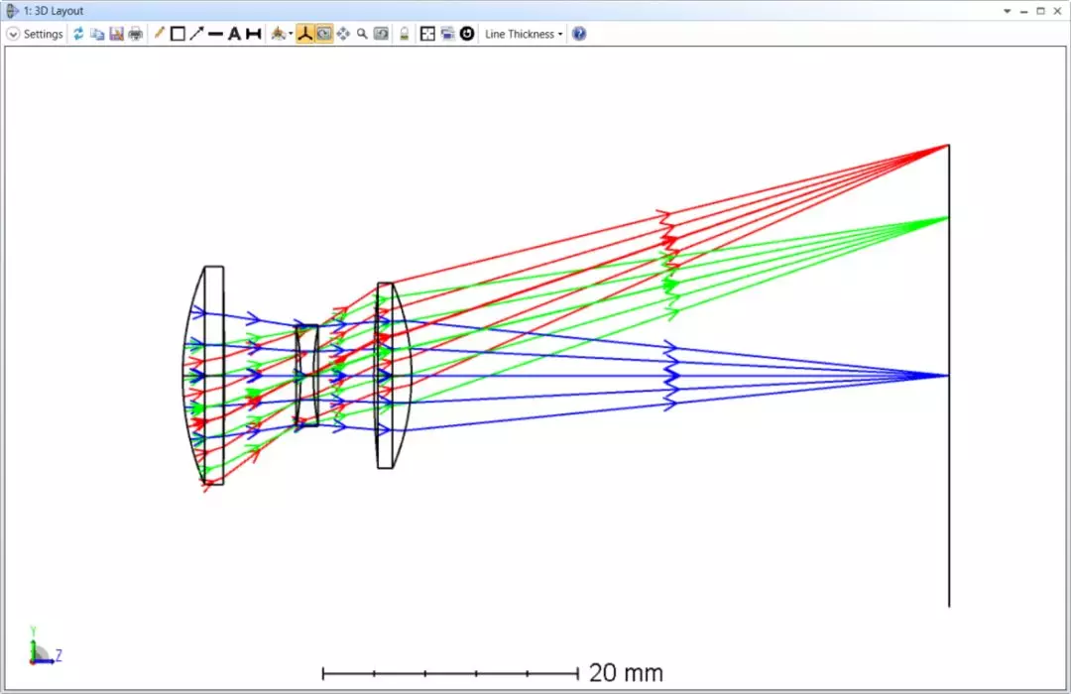
Task: Open the Line Thickness dropdown
Action: point(523,34)
